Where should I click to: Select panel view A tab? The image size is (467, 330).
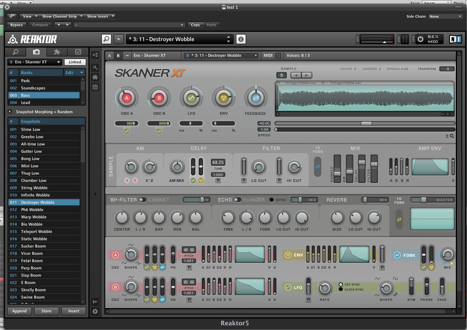click(110, 56)
